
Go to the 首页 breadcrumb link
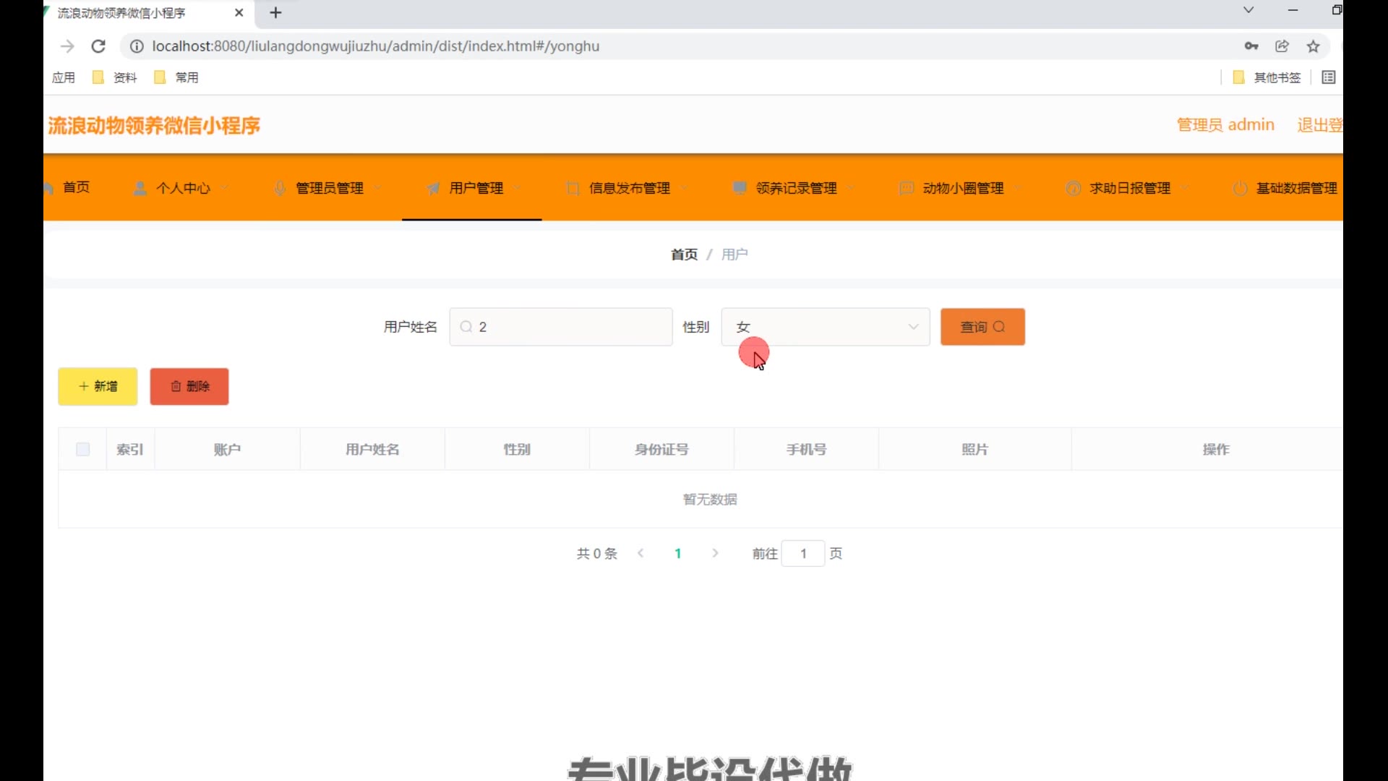pyautogui.click(x=684, y=255)
